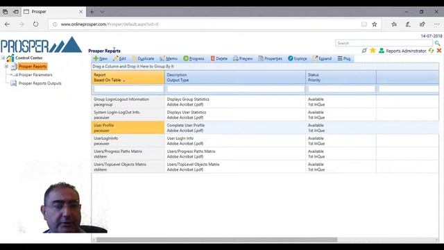Expand the Prosper Reports tree node
The image size is (444, 250).
(x=6, y=67)
